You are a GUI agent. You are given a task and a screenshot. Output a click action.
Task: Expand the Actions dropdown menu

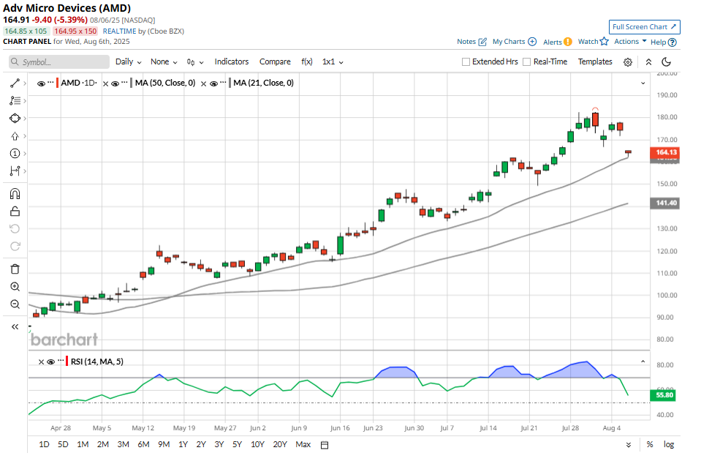630,41
